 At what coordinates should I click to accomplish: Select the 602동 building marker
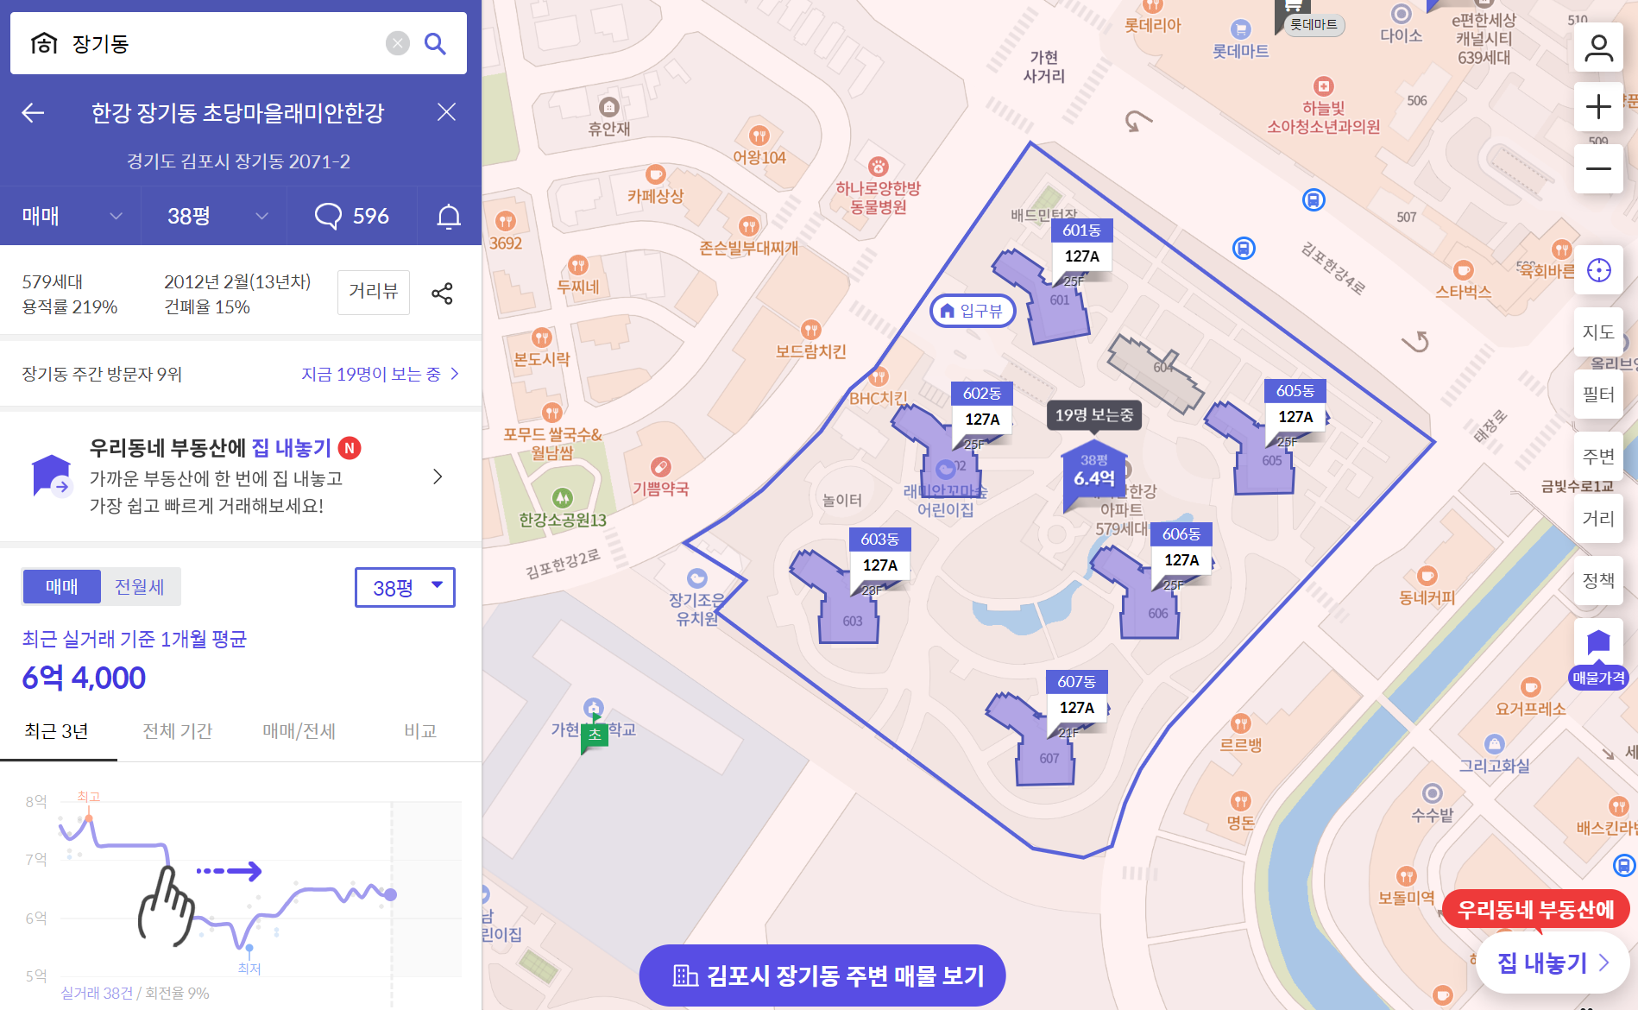pyautogui.click(x=982, y=407)
